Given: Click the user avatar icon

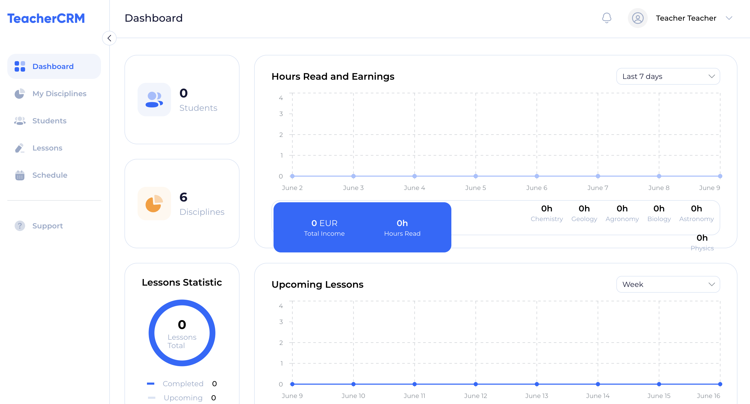Looking at the screenshot, I should coord(637,18).
